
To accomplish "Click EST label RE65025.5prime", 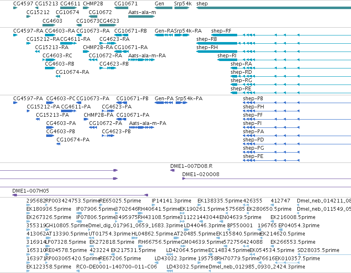I will [120, 201].
